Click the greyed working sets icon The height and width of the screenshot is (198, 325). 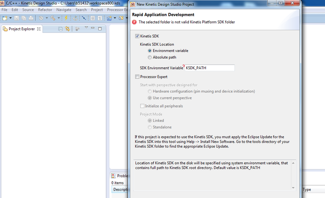77,29
